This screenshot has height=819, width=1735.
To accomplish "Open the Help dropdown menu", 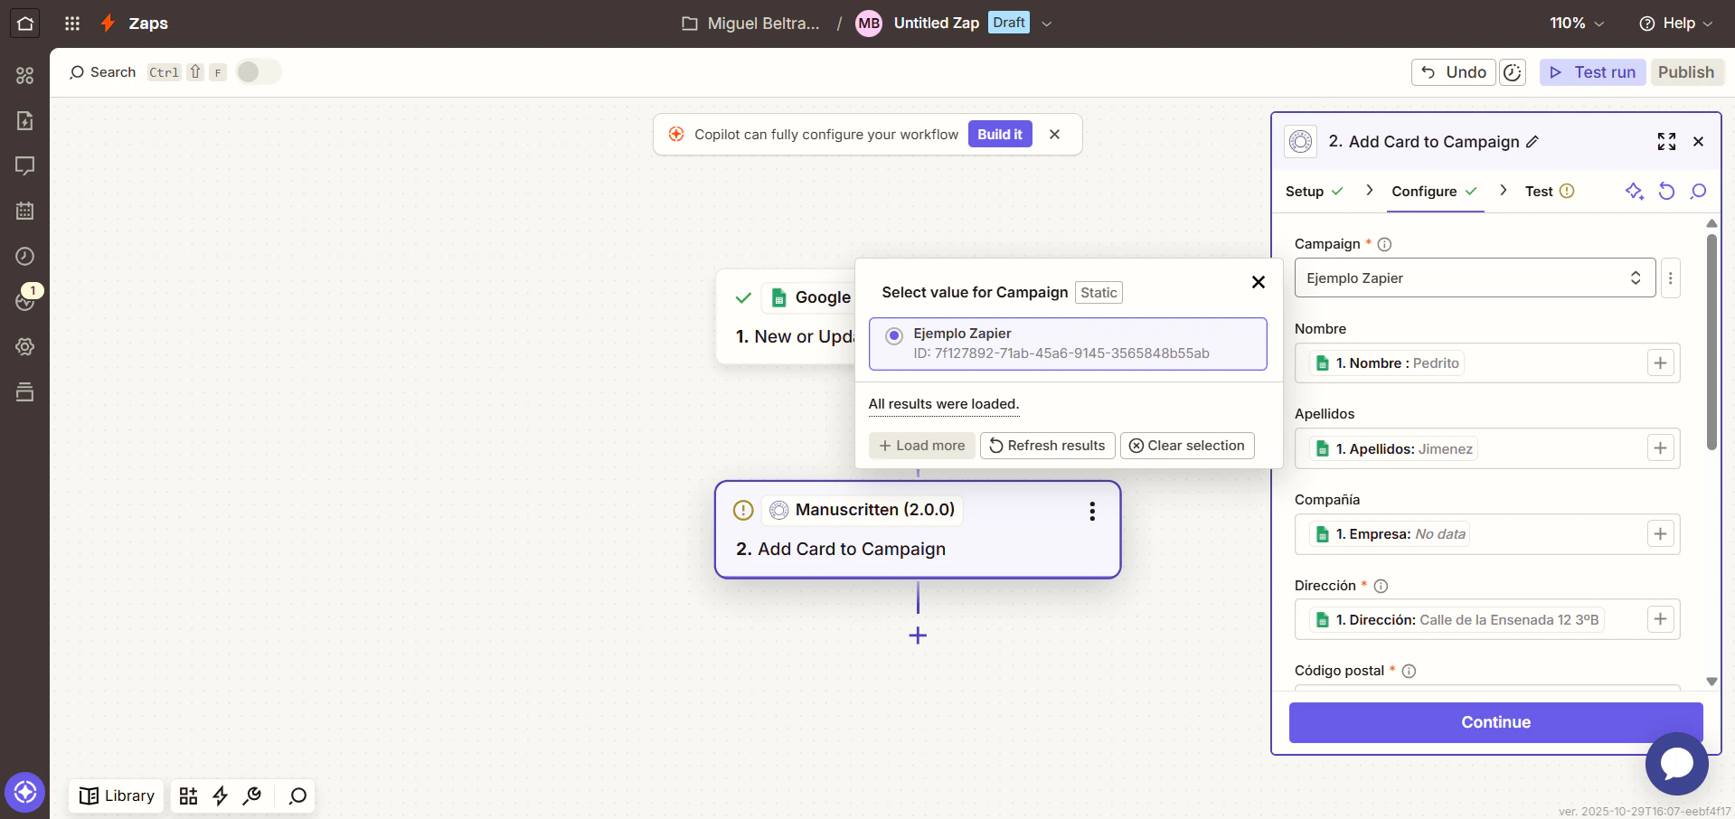I will pos(1675,24).
